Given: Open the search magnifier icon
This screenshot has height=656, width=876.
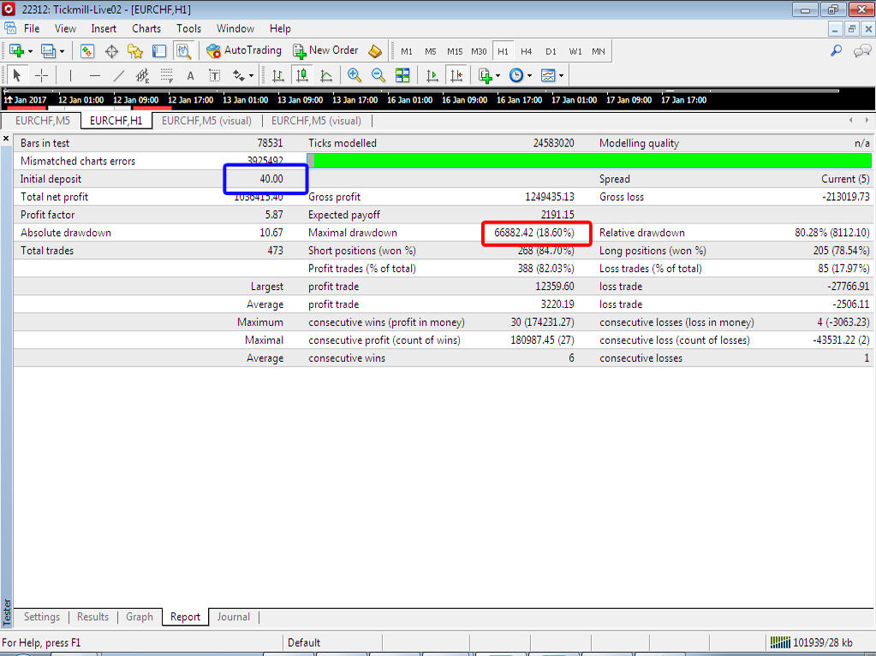Looking at the screenshot, I should pyautogui.click(x=837, y=50).
